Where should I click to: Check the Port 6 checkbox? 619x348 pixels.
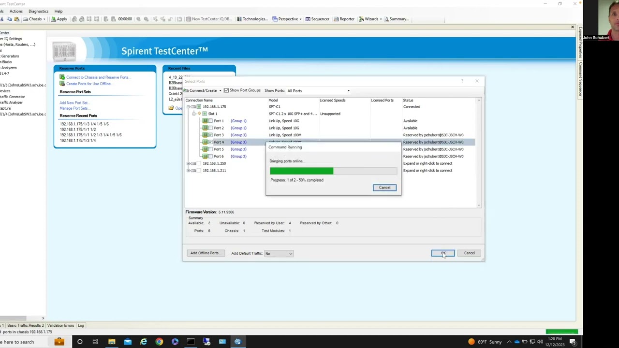pyautogui.click(x=210, y=156)
